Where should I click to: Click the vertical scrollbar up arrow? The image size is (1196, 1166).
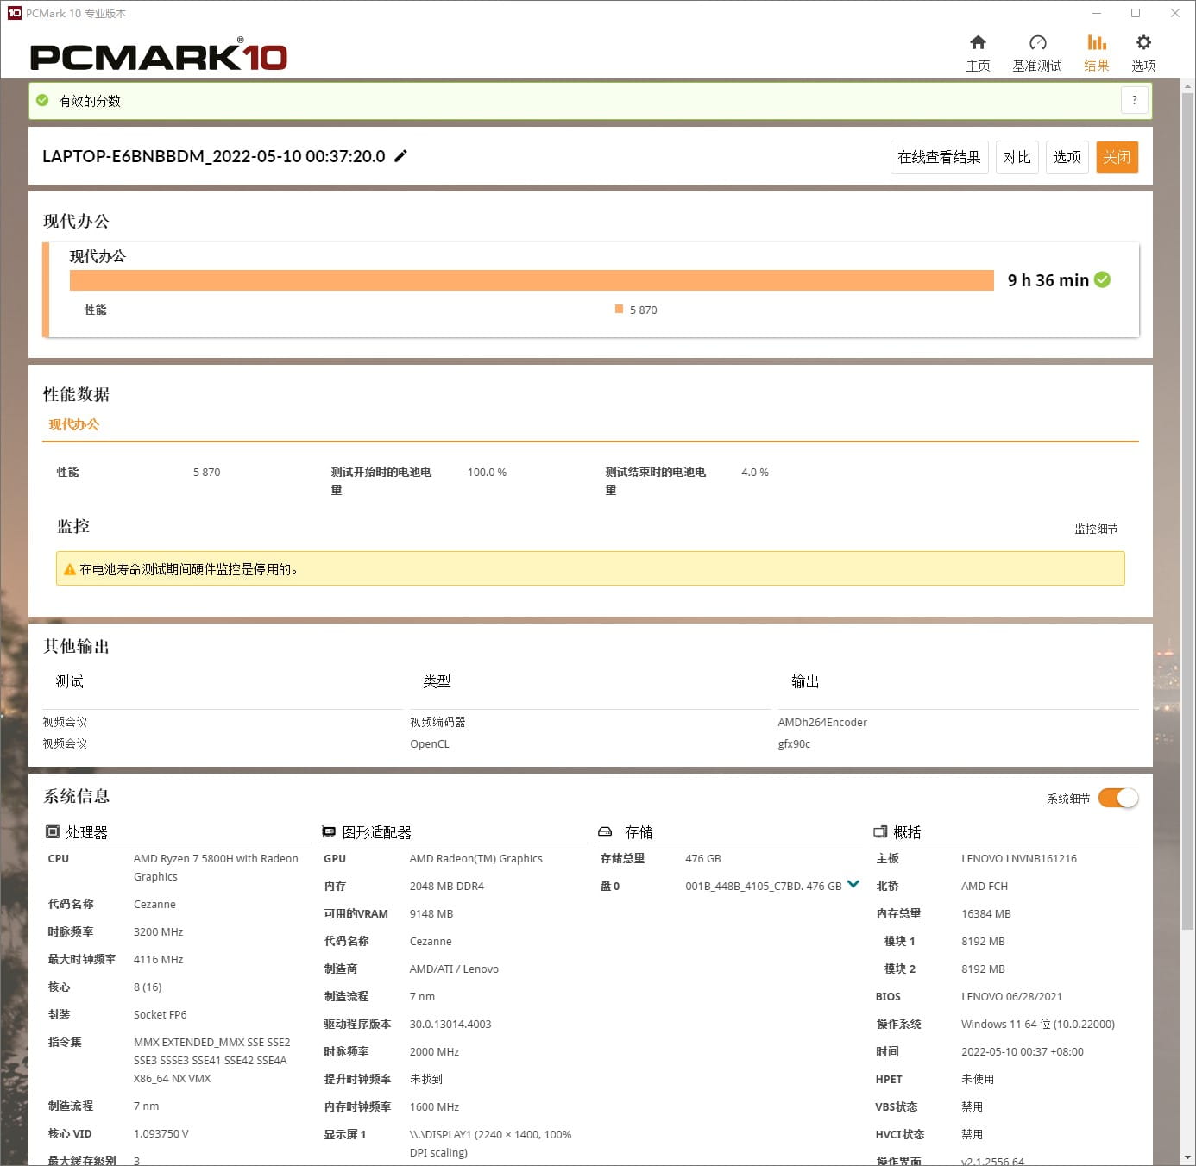click(1188, 86)
